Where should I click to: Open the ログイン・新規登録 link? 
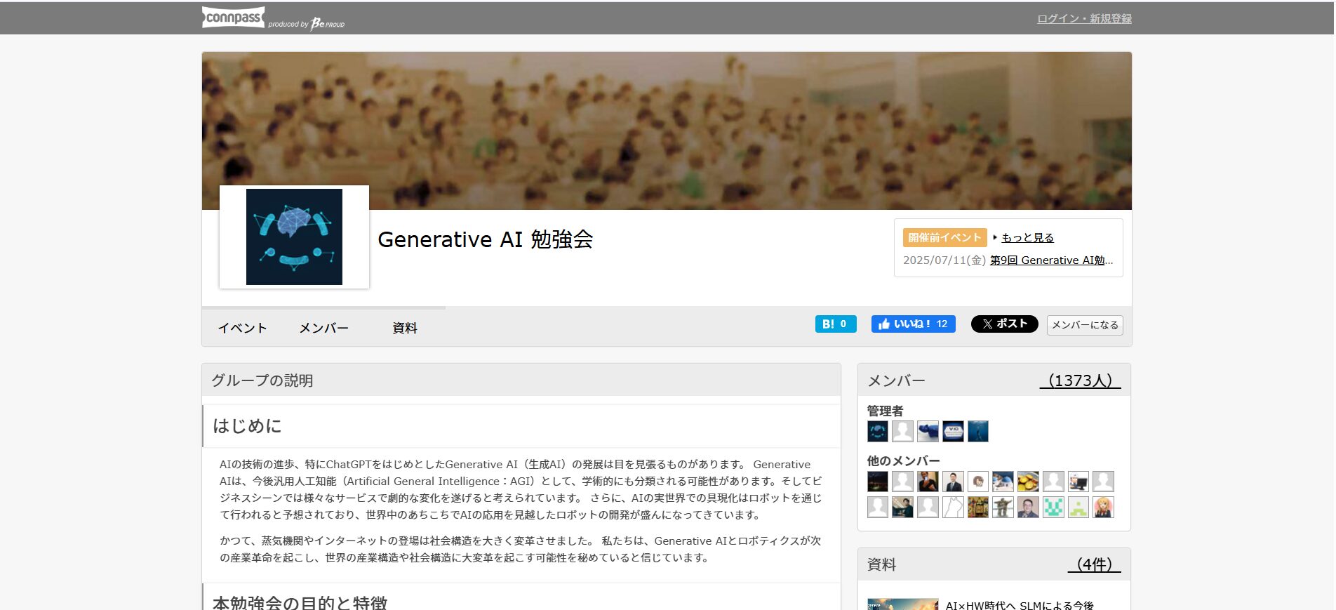click(x=1084, y=19)
